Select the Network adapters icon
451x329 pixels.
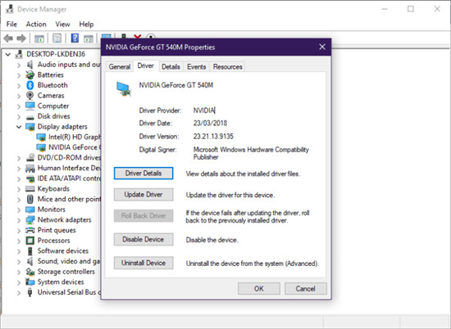coord(30,220)
